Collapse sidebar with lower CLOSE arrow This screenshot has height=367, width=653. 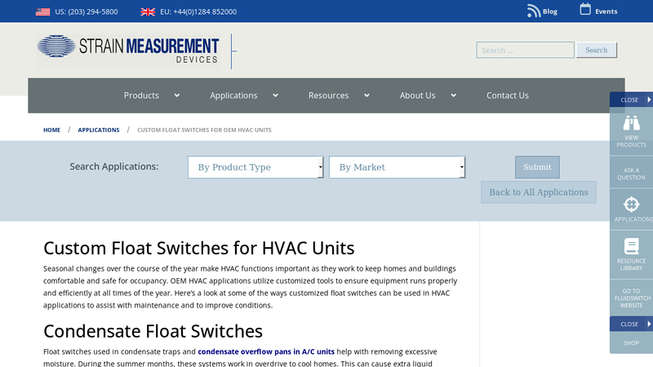coord(649,324)
